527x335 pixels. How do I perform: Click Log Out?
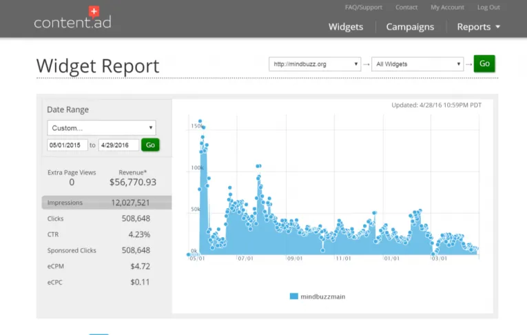488,8
